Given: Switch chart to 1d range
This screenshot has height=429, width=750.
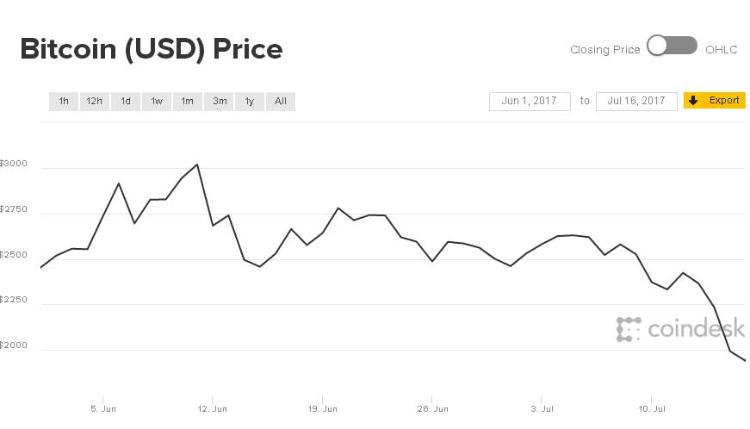Looking at the screenshot, I should pos(126,102).
